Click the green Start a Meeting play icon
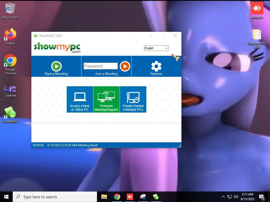This screenshot has width=270, height=202. click(56, 66)
